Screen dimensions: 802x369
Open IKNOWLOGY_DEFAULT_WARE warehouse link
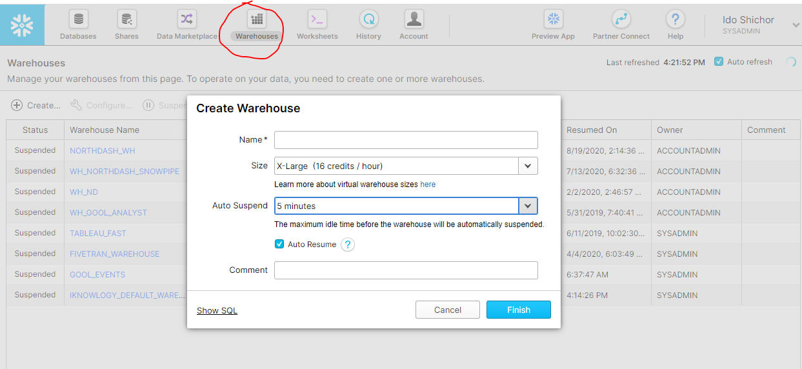click(x=128, y=295)
